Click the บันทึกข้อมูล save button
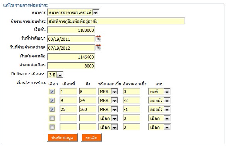Screen dimensions: 226x147 [62, 138]
